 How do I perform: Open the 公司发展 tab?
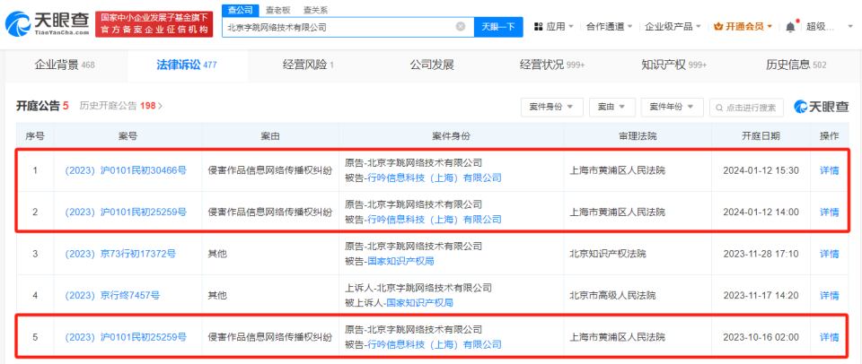pyautogui.click(x=432, y=65)
